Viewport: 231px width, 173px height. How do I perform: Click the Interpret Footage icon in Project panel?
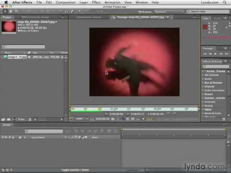point(3,119)
